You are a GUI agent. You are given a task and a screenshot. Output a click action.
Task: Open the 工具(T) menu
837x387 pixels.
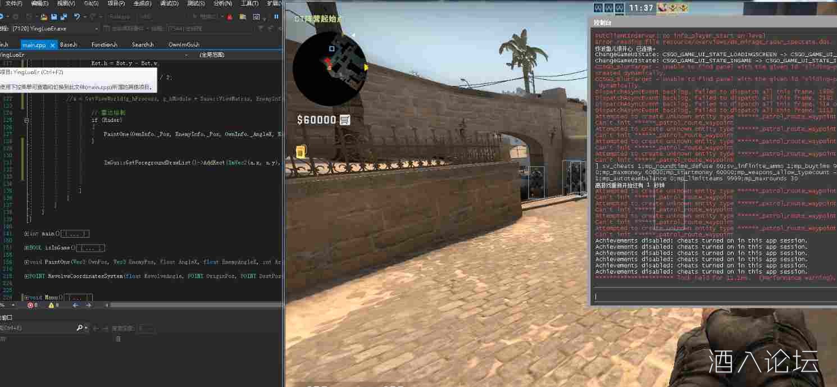[x=249, y=3]
